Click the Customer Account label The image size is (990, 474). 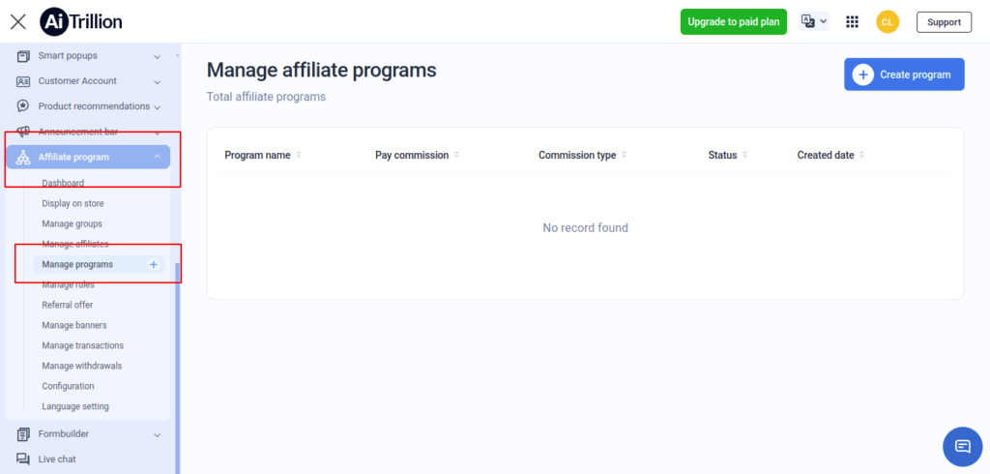77,81
